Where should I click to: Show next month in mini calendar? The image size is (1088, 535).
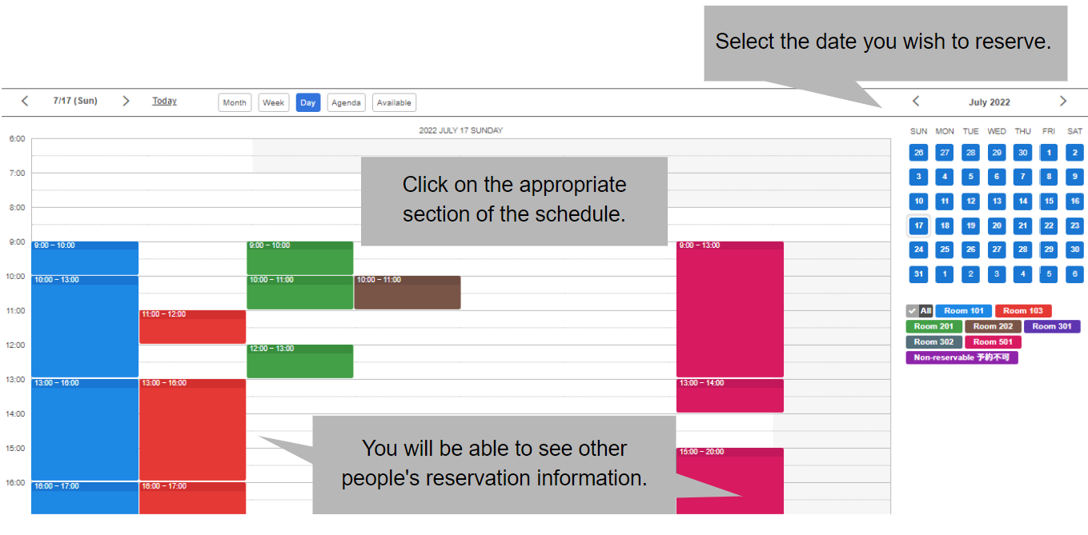[1063, 101]
